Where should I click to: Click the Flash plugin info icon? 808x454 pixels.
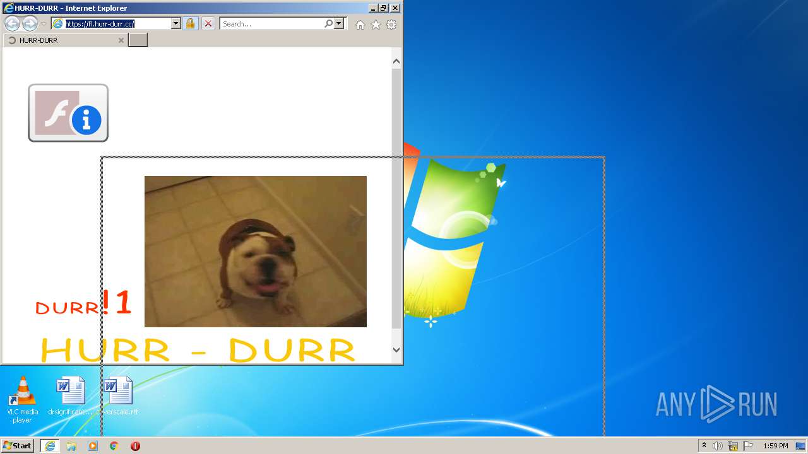68,113
